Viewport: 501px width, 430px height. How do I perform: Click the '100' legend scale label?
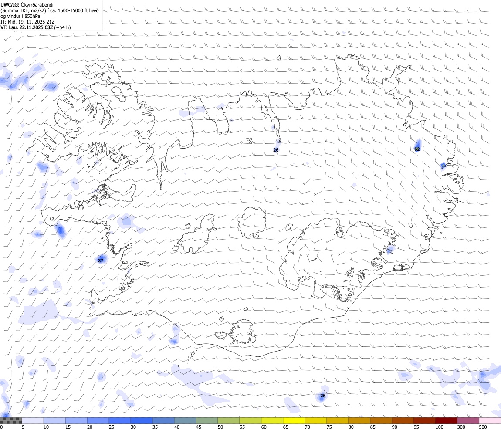tap(439, 427)
